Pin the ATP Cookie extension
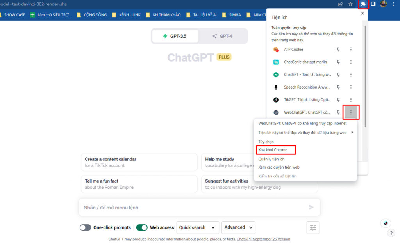The width and height of the screenshot is (400, 243). coord(338,50)
